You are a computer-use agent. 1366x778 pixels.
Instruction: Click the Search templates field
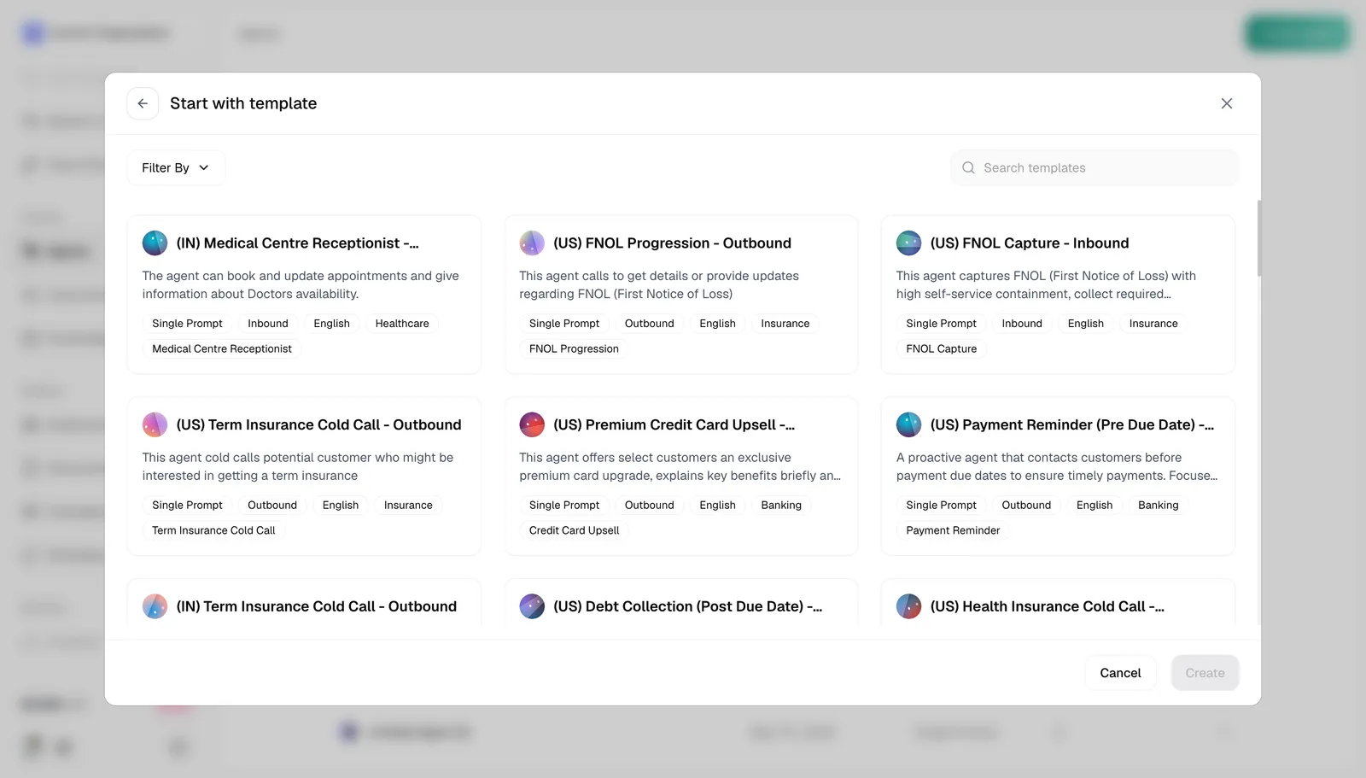pos(1095,167)
